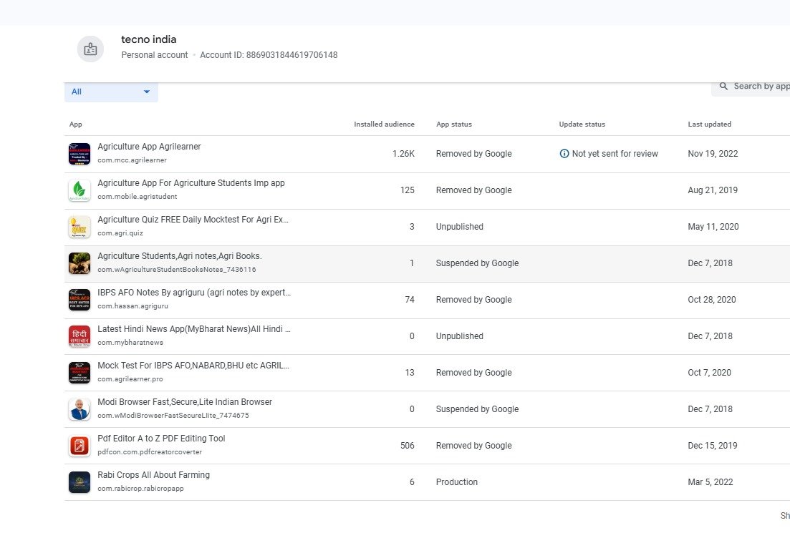Click the Modi Browser app icon
The height and width of the screenshot is (533, 790).
[x=80, y=409]
